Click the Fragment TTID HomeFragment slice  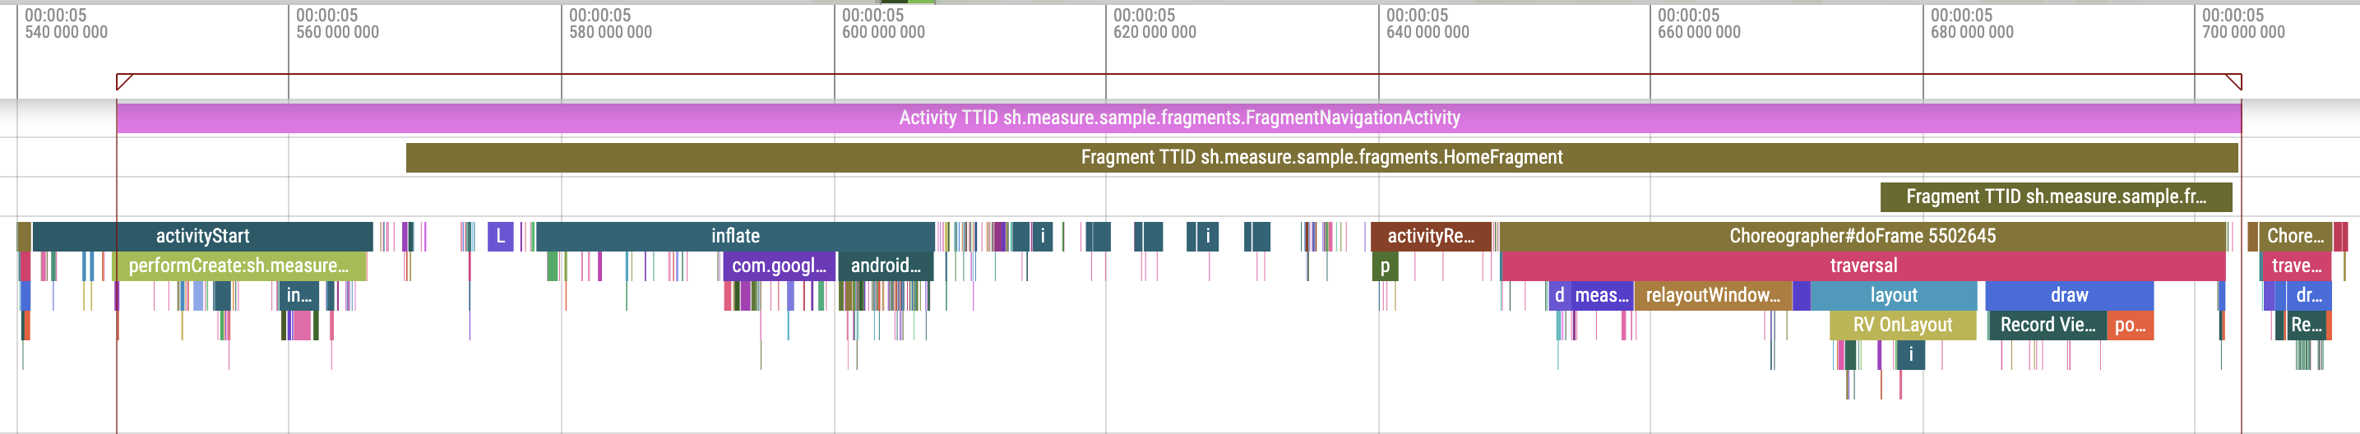tap(1321, 158)
